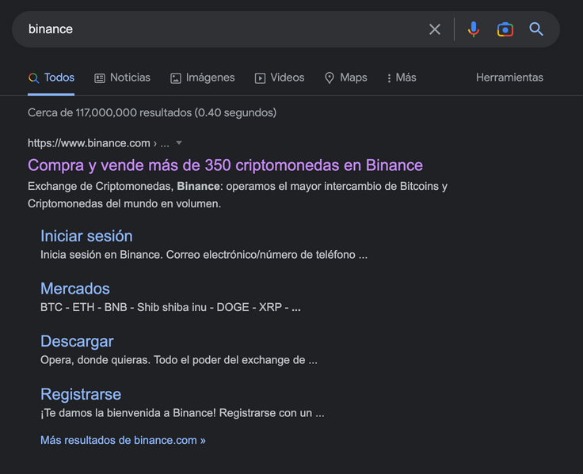Image resolution: width=583 pixels, height=474 pixels.
Task: Click into the search field containing binance
Action: tap(222, 29)
